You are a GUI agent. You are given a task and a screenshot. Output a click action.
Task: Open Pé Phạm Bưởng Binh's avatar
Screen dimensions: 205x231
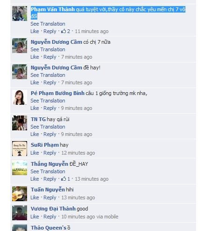(x=20, y=97)
